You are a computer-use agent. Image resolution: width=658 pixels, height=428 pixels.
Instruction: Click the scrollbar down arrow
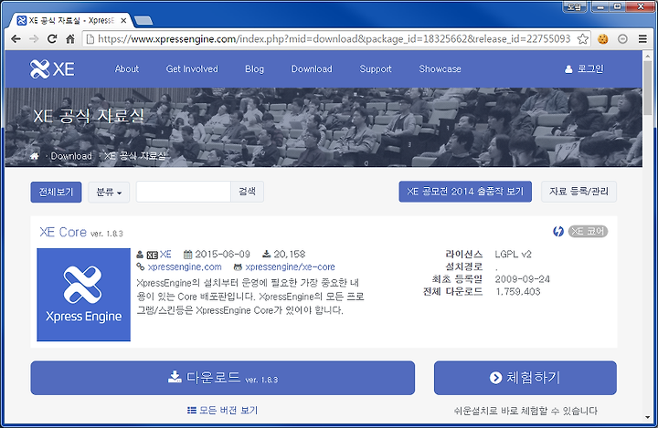click(x=647, y=418)
